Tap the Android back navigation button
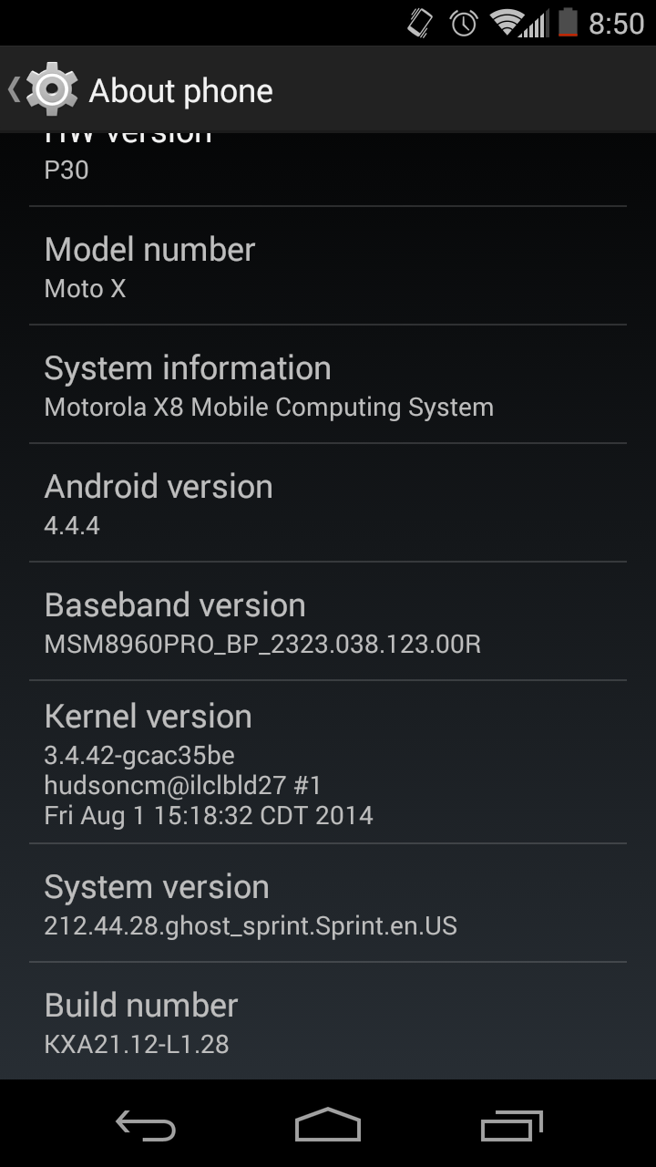656x1167 pixels. coord(145,1125)
